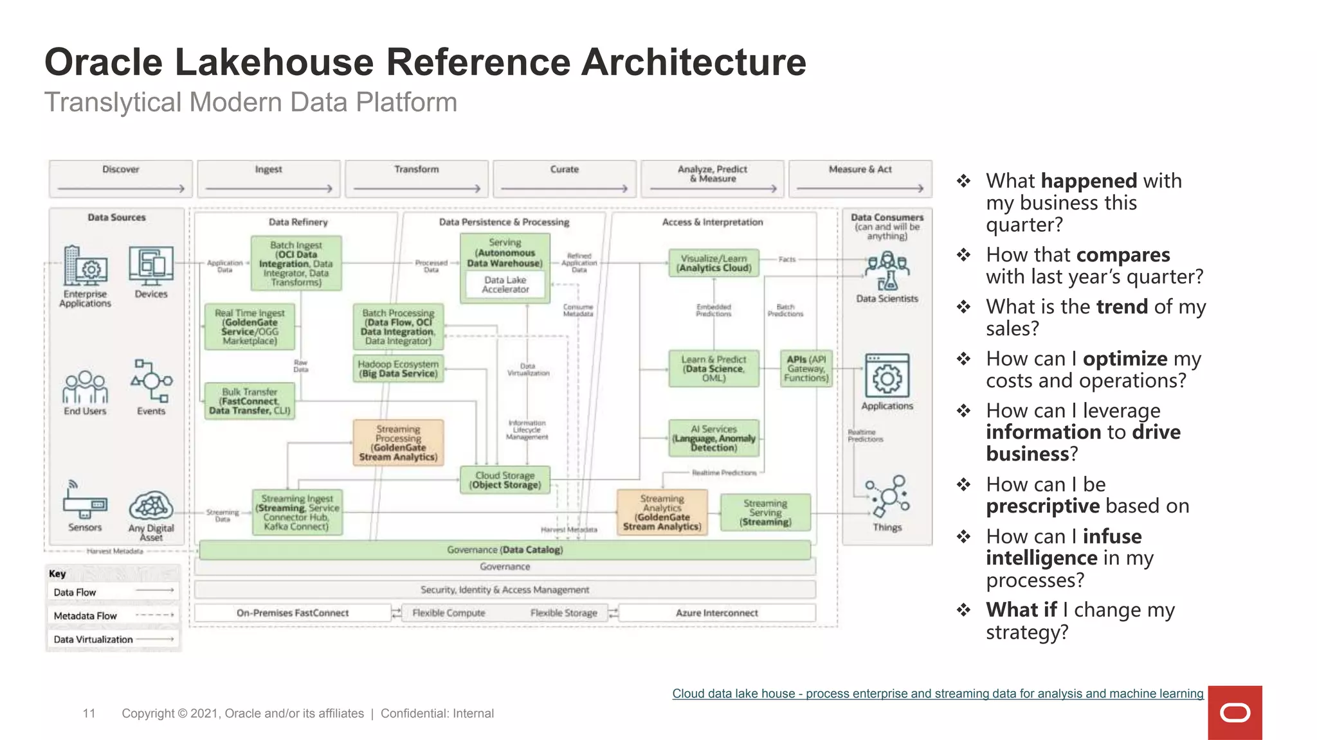Select the Cloud Storage Object Storage box
The width and height of the screenshot is (1317, 740).
[x=505, y=480]
